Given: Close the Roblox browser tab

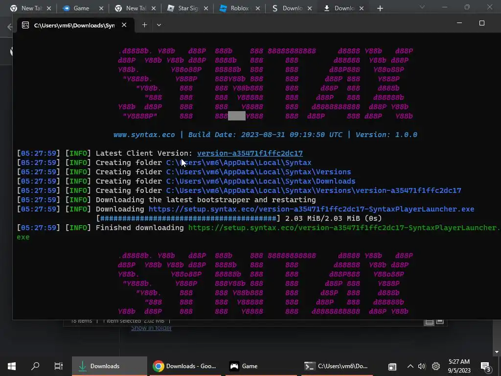Looking at the screenshot, I should tap(258, 9).
